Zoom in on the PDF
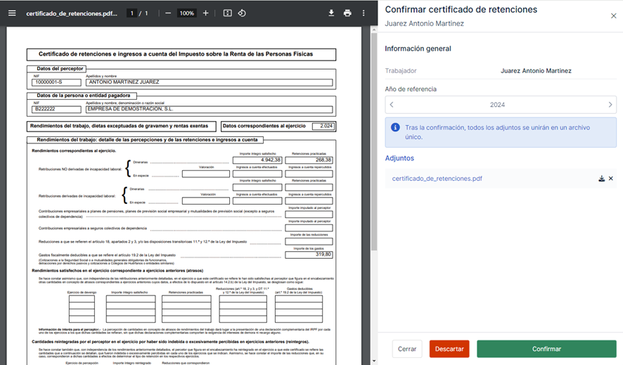The height and width of the screenshot is (365, 623). point(205,13)
